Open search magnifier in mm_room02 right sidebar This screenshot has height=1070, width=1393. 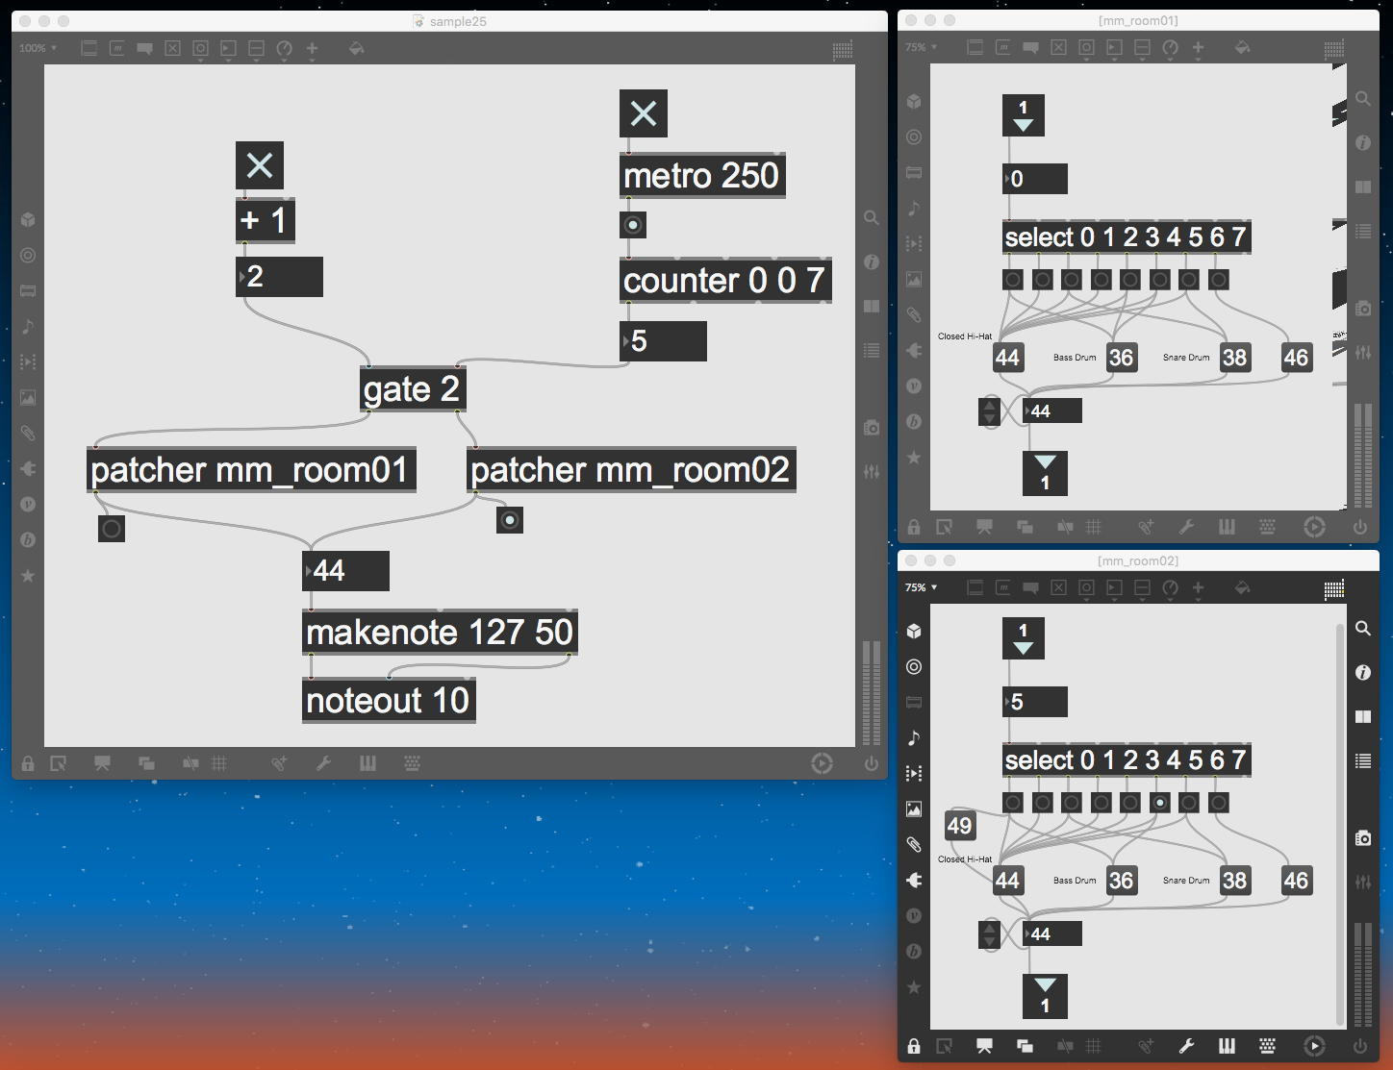point(1363,628)
